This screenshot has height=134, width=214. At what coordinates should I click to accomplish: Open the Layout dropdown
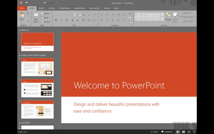[x=46, y=13]
